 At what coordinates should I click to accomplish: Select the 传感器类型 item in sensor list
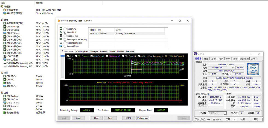click(x=12, y=10)
